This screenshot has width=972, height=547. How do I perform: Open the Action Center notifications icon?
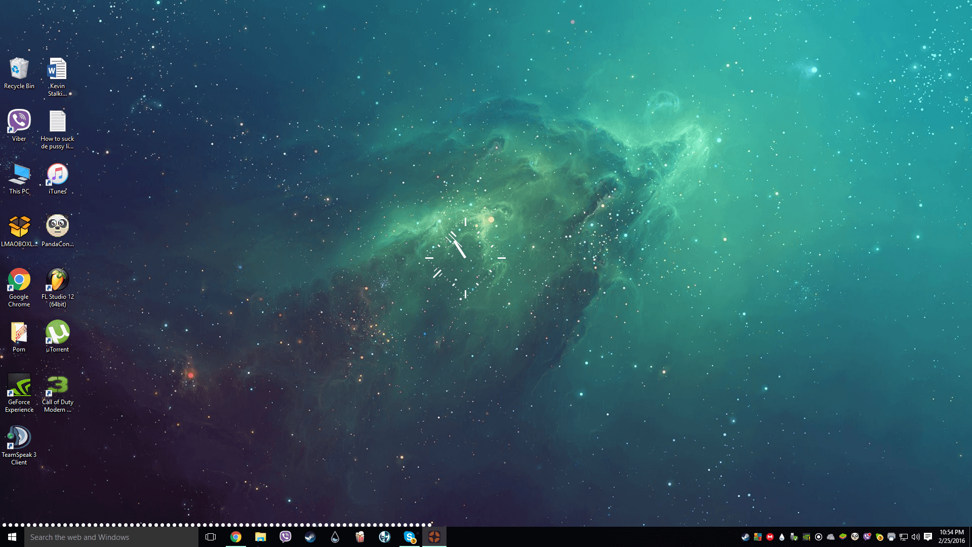[928, 537]
